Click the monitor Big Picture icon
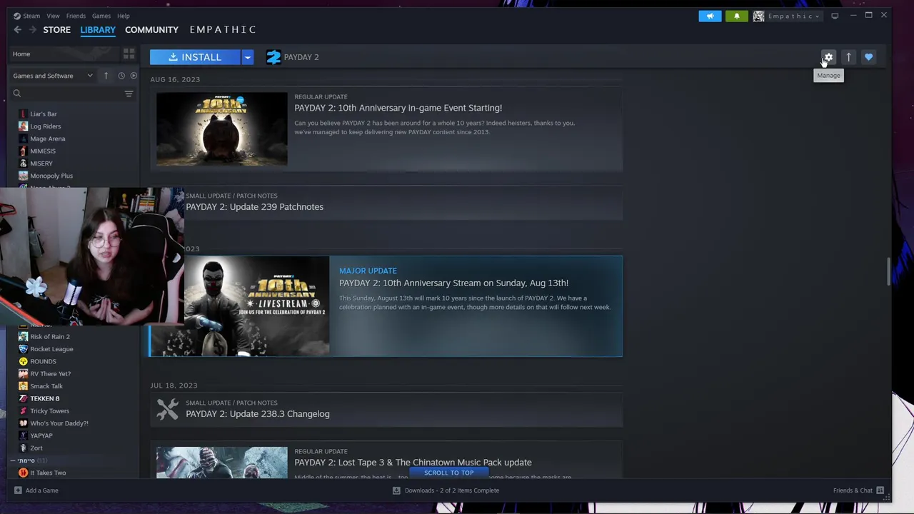 835,16
